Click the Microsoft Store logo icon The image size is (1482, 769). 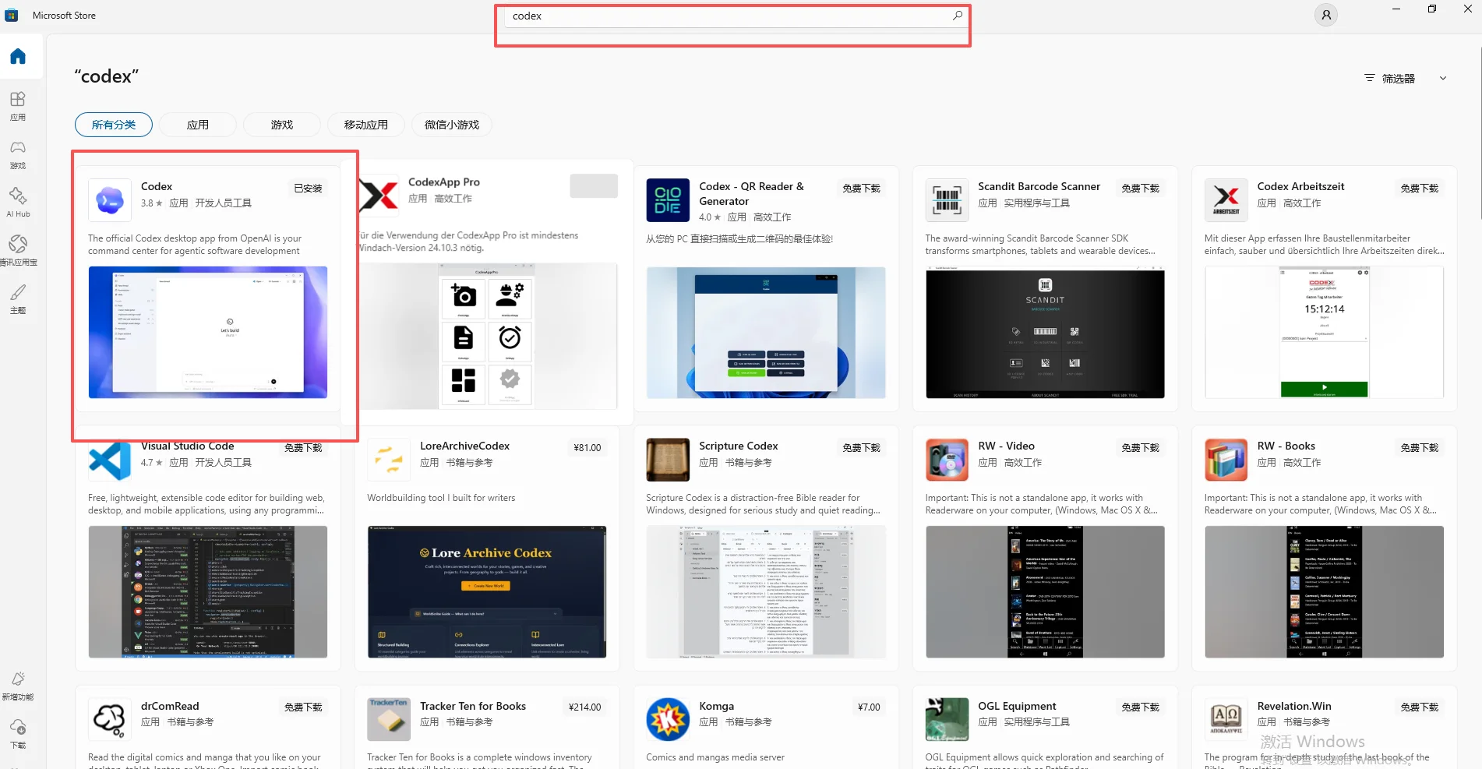point(12,15)
